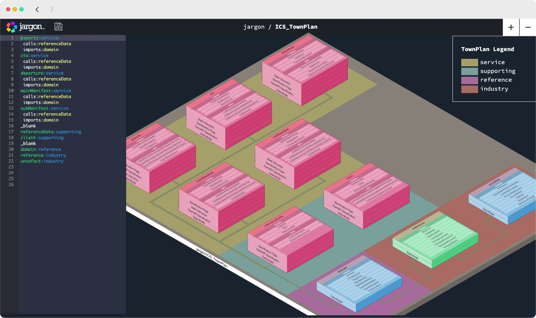Click line number 26 in the gutter

11,185
